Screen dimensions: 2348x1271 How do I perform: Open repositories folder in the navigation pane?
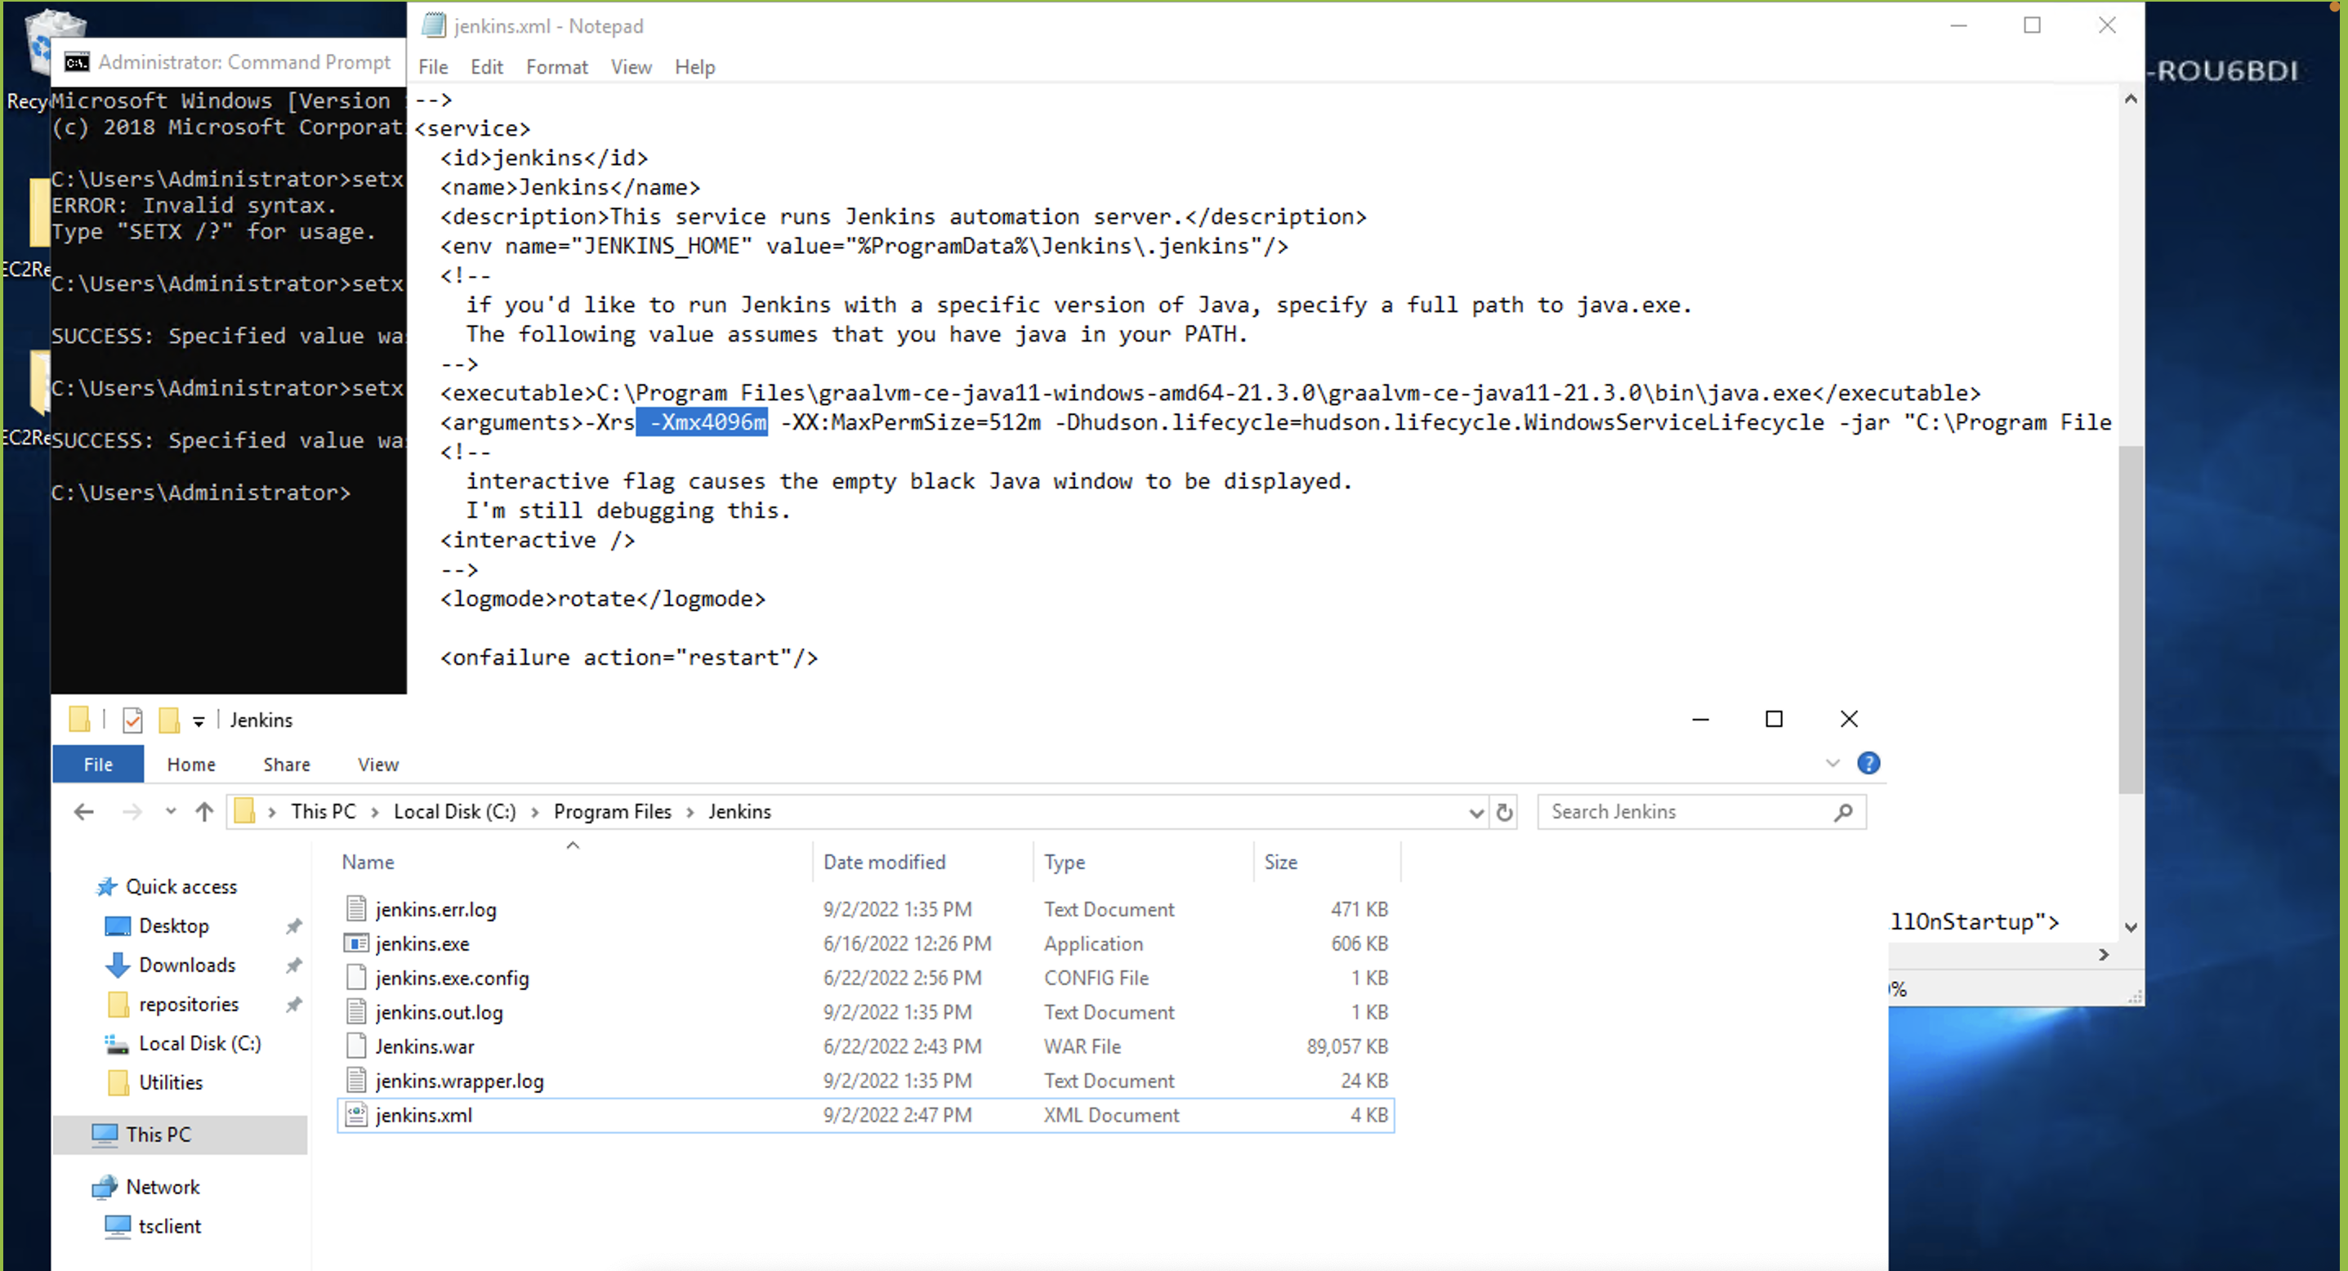189,1004
